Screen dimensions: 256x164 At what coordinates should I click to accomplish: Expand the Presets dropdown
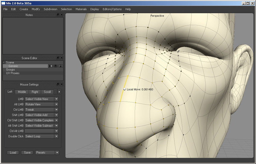click(57, 153)
